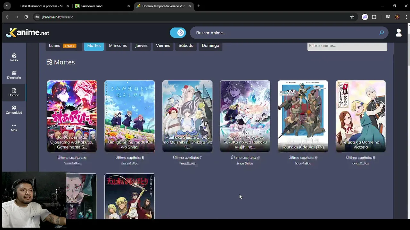The height and width of the screenshot is (230, 410).
Task: Switch to the Estas Buscando tab
Action: (42, 6)
